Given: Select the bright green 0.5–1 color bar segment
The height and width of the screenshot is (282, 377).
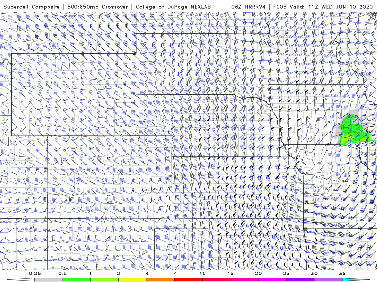Looking at the screenshot, I should click(x=77, y=280).
